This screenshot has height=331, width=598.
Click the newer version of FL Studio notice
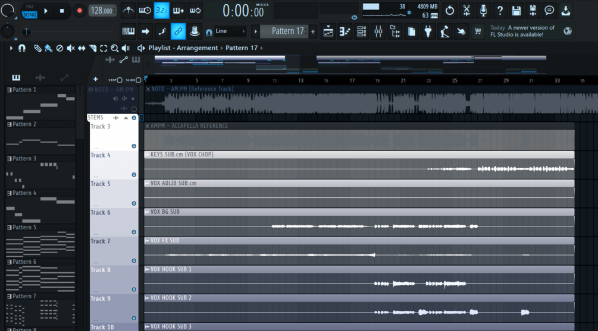(522, 31)
